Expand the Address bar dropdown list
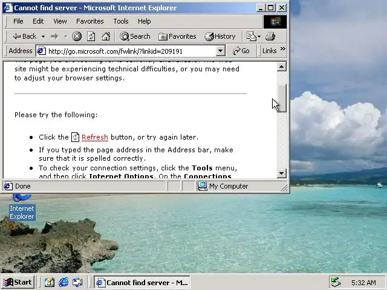This screenshot has width=387, height=290. click(x=220, y=51)
